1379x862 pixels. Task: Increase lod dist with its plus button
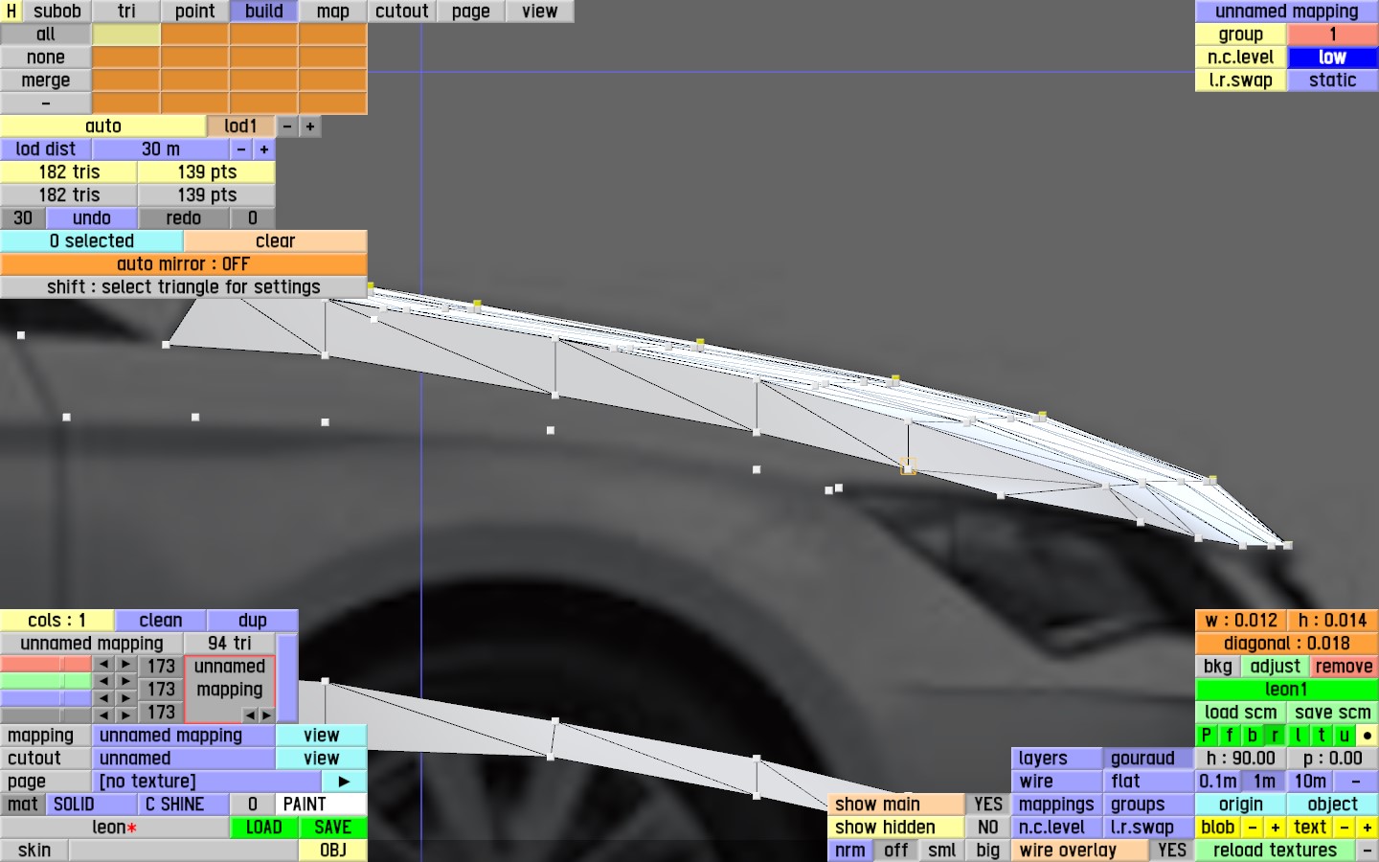(264, 149)
